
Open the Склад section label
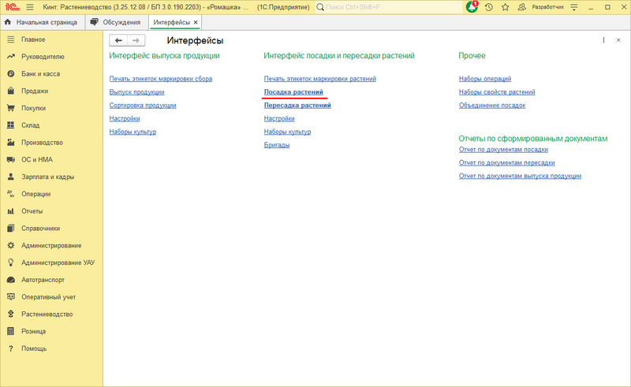click(x=31, y=125)
